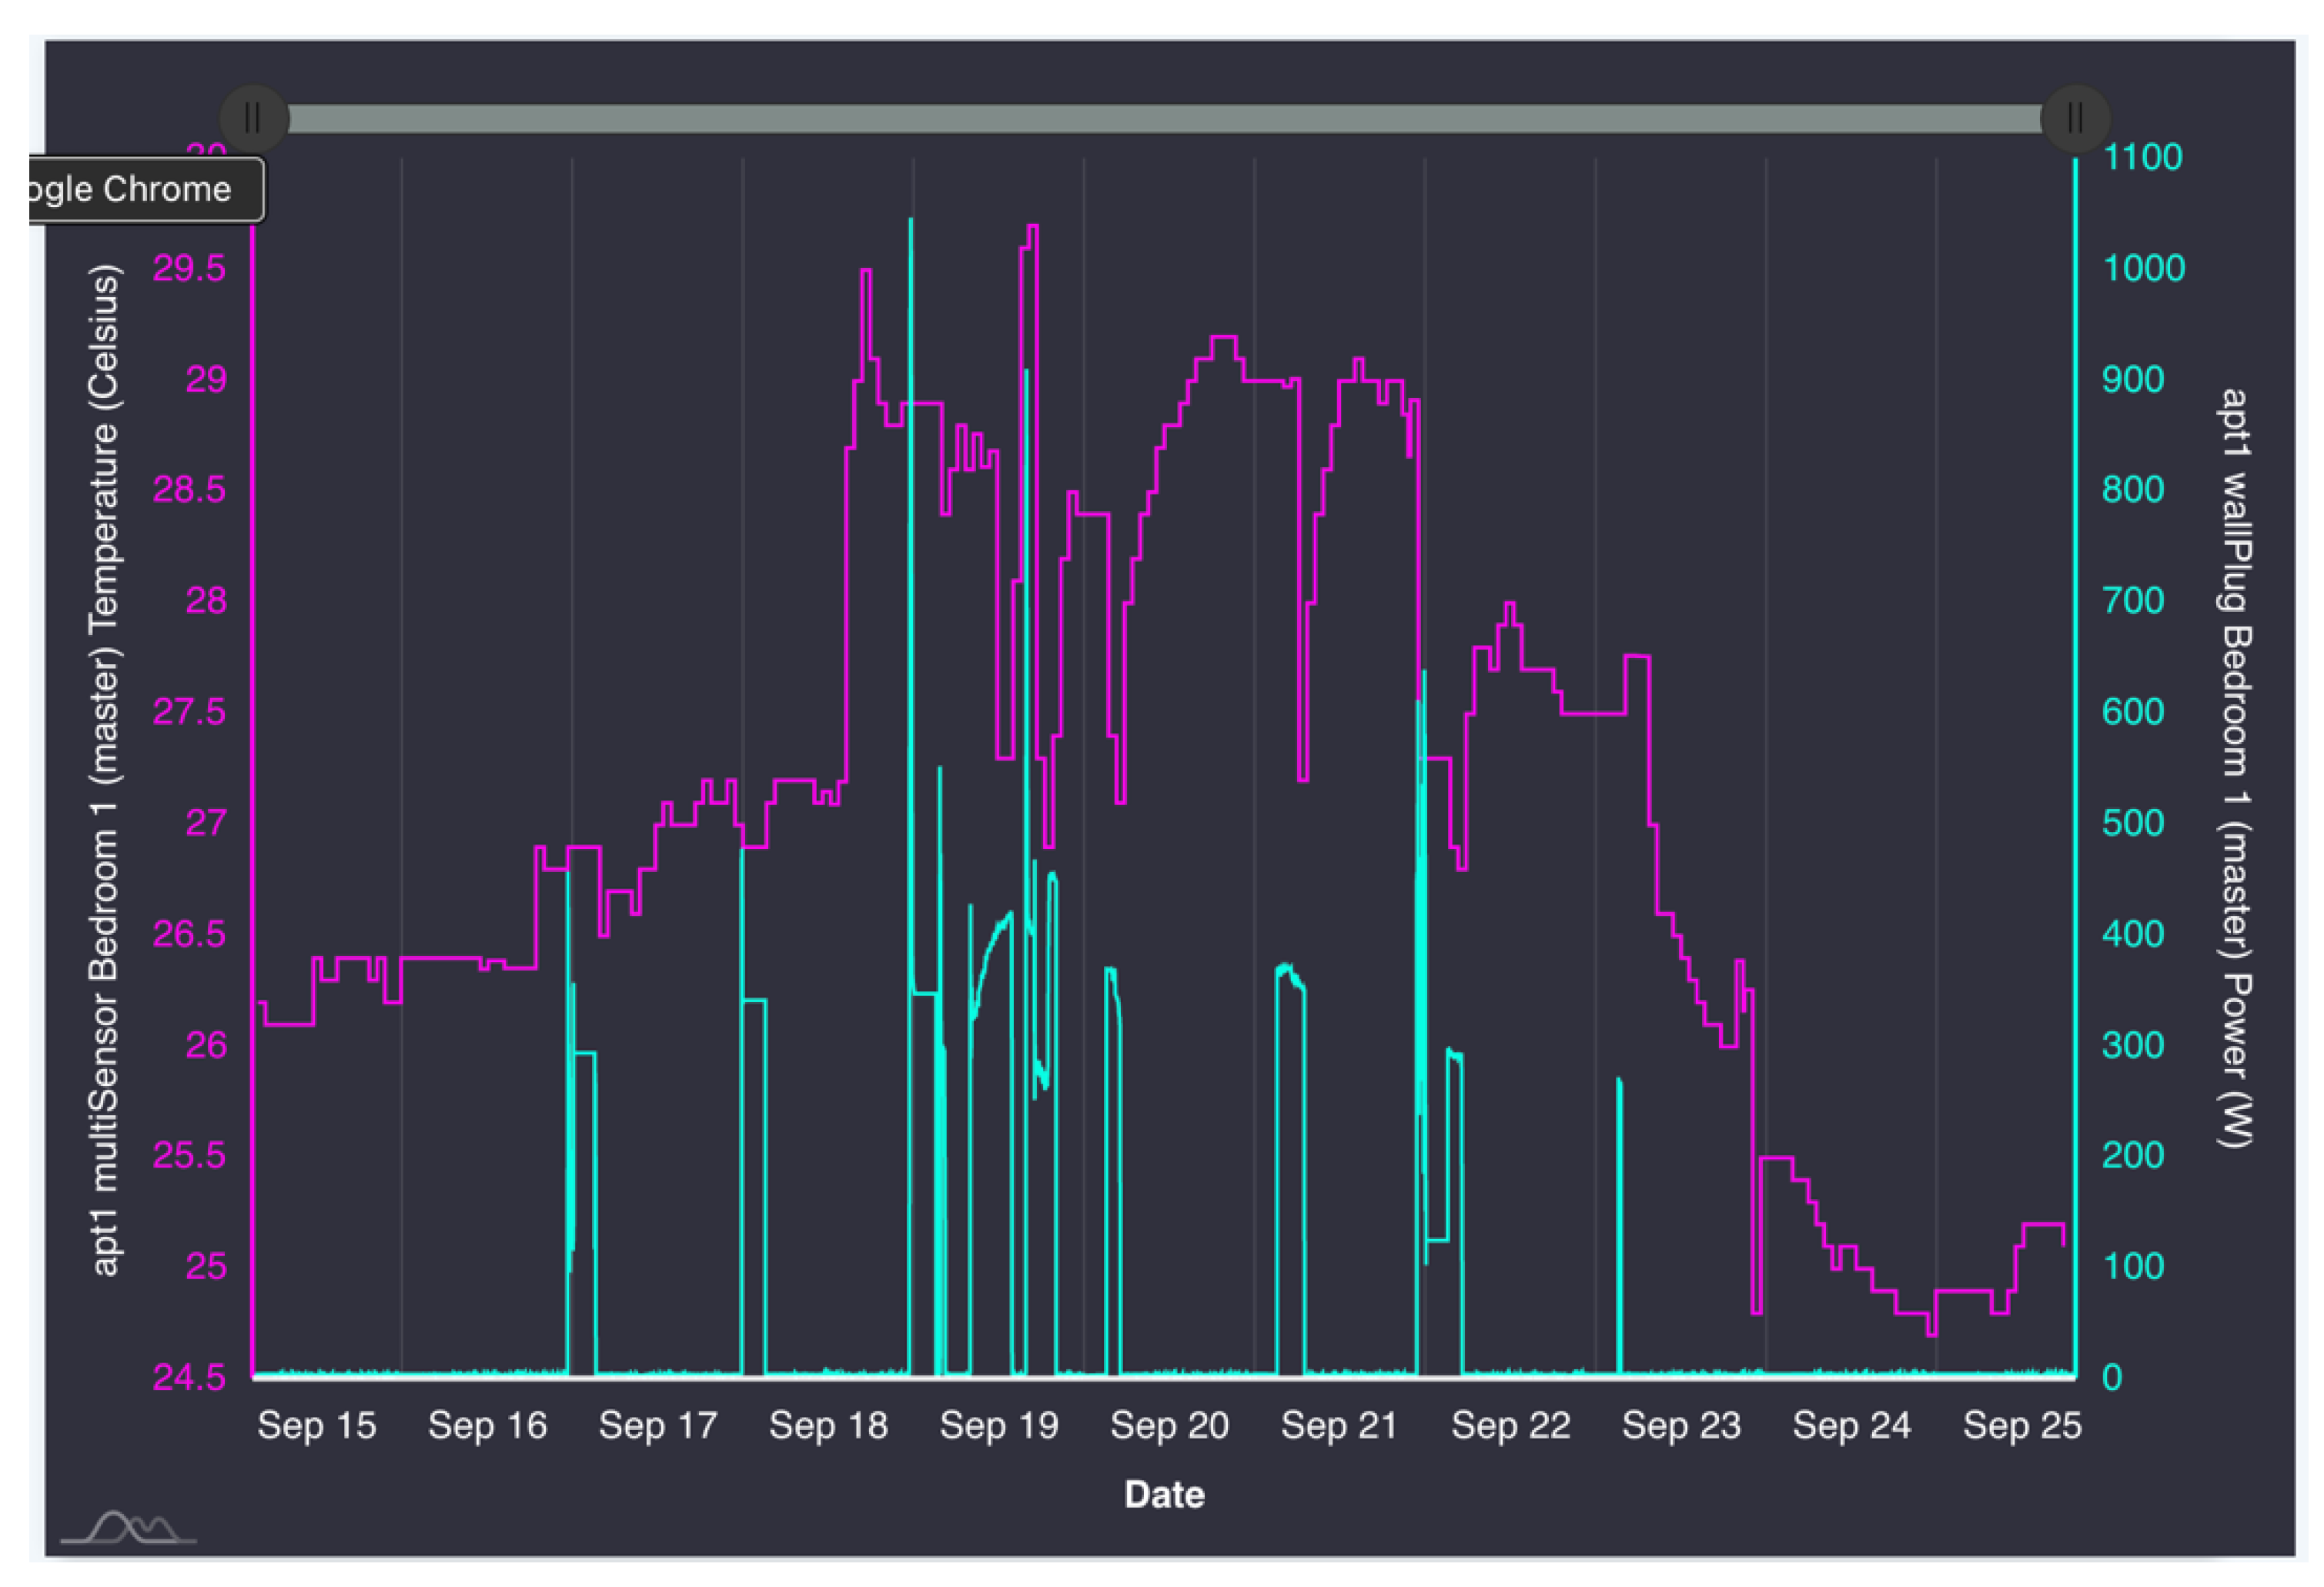Click the "0" power tick label
Viewport: 2324px width, 1587px height.
pyautogui.click(x=2112, y=1378)
